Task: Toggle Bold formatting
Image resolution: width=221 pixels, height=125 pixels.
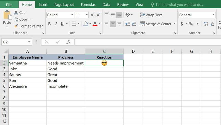Action: pos(49,24)
